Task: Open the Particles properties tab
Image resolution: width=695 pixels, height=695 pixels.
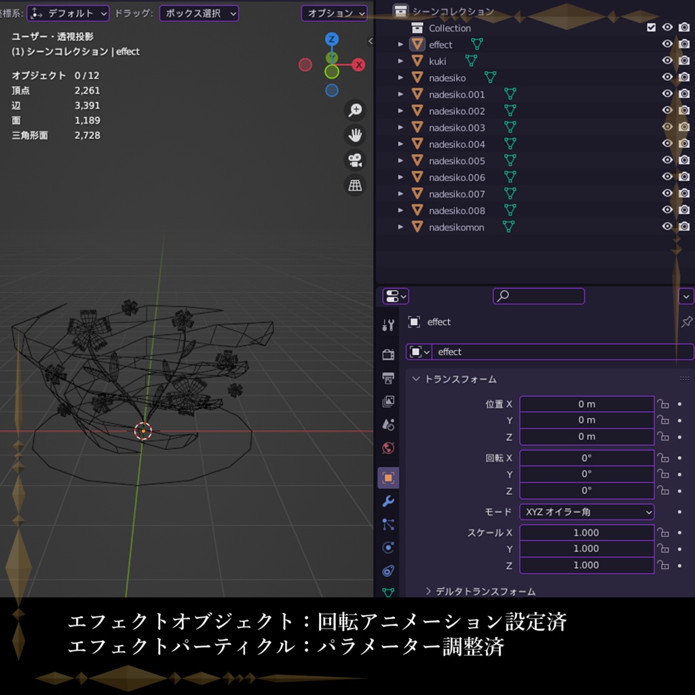Action: click(x=388, y=525)
